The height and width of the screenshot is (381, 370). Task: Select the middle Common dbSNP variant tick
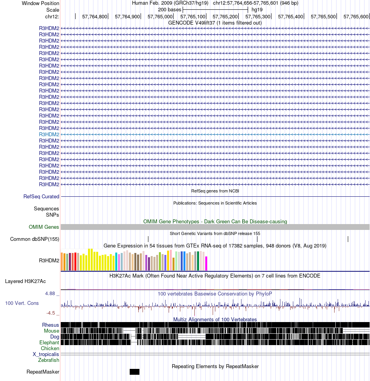point(257,239)
